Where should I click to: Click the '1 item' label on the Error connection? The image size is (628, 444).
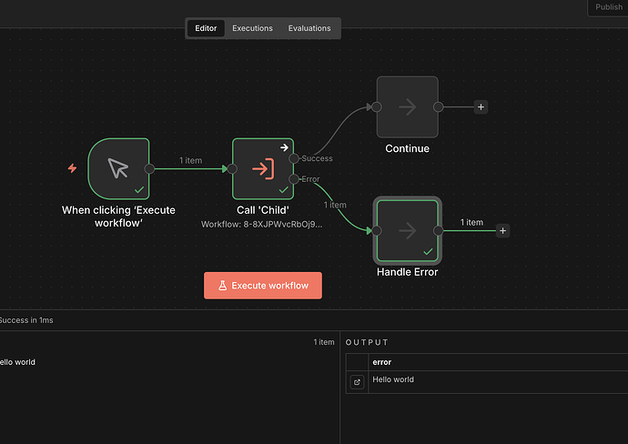click(x=335, y=205)
